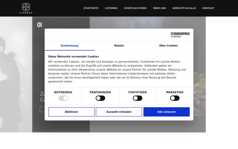
Task: Enable the Präferenzen cookies switch
Action: click(100, 98)
